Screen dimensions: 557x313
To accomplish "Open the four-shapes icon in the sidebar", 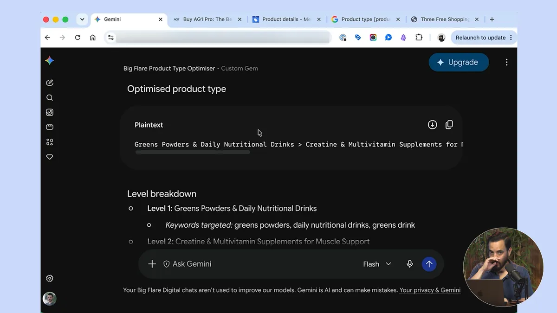I will coord(50,142).
